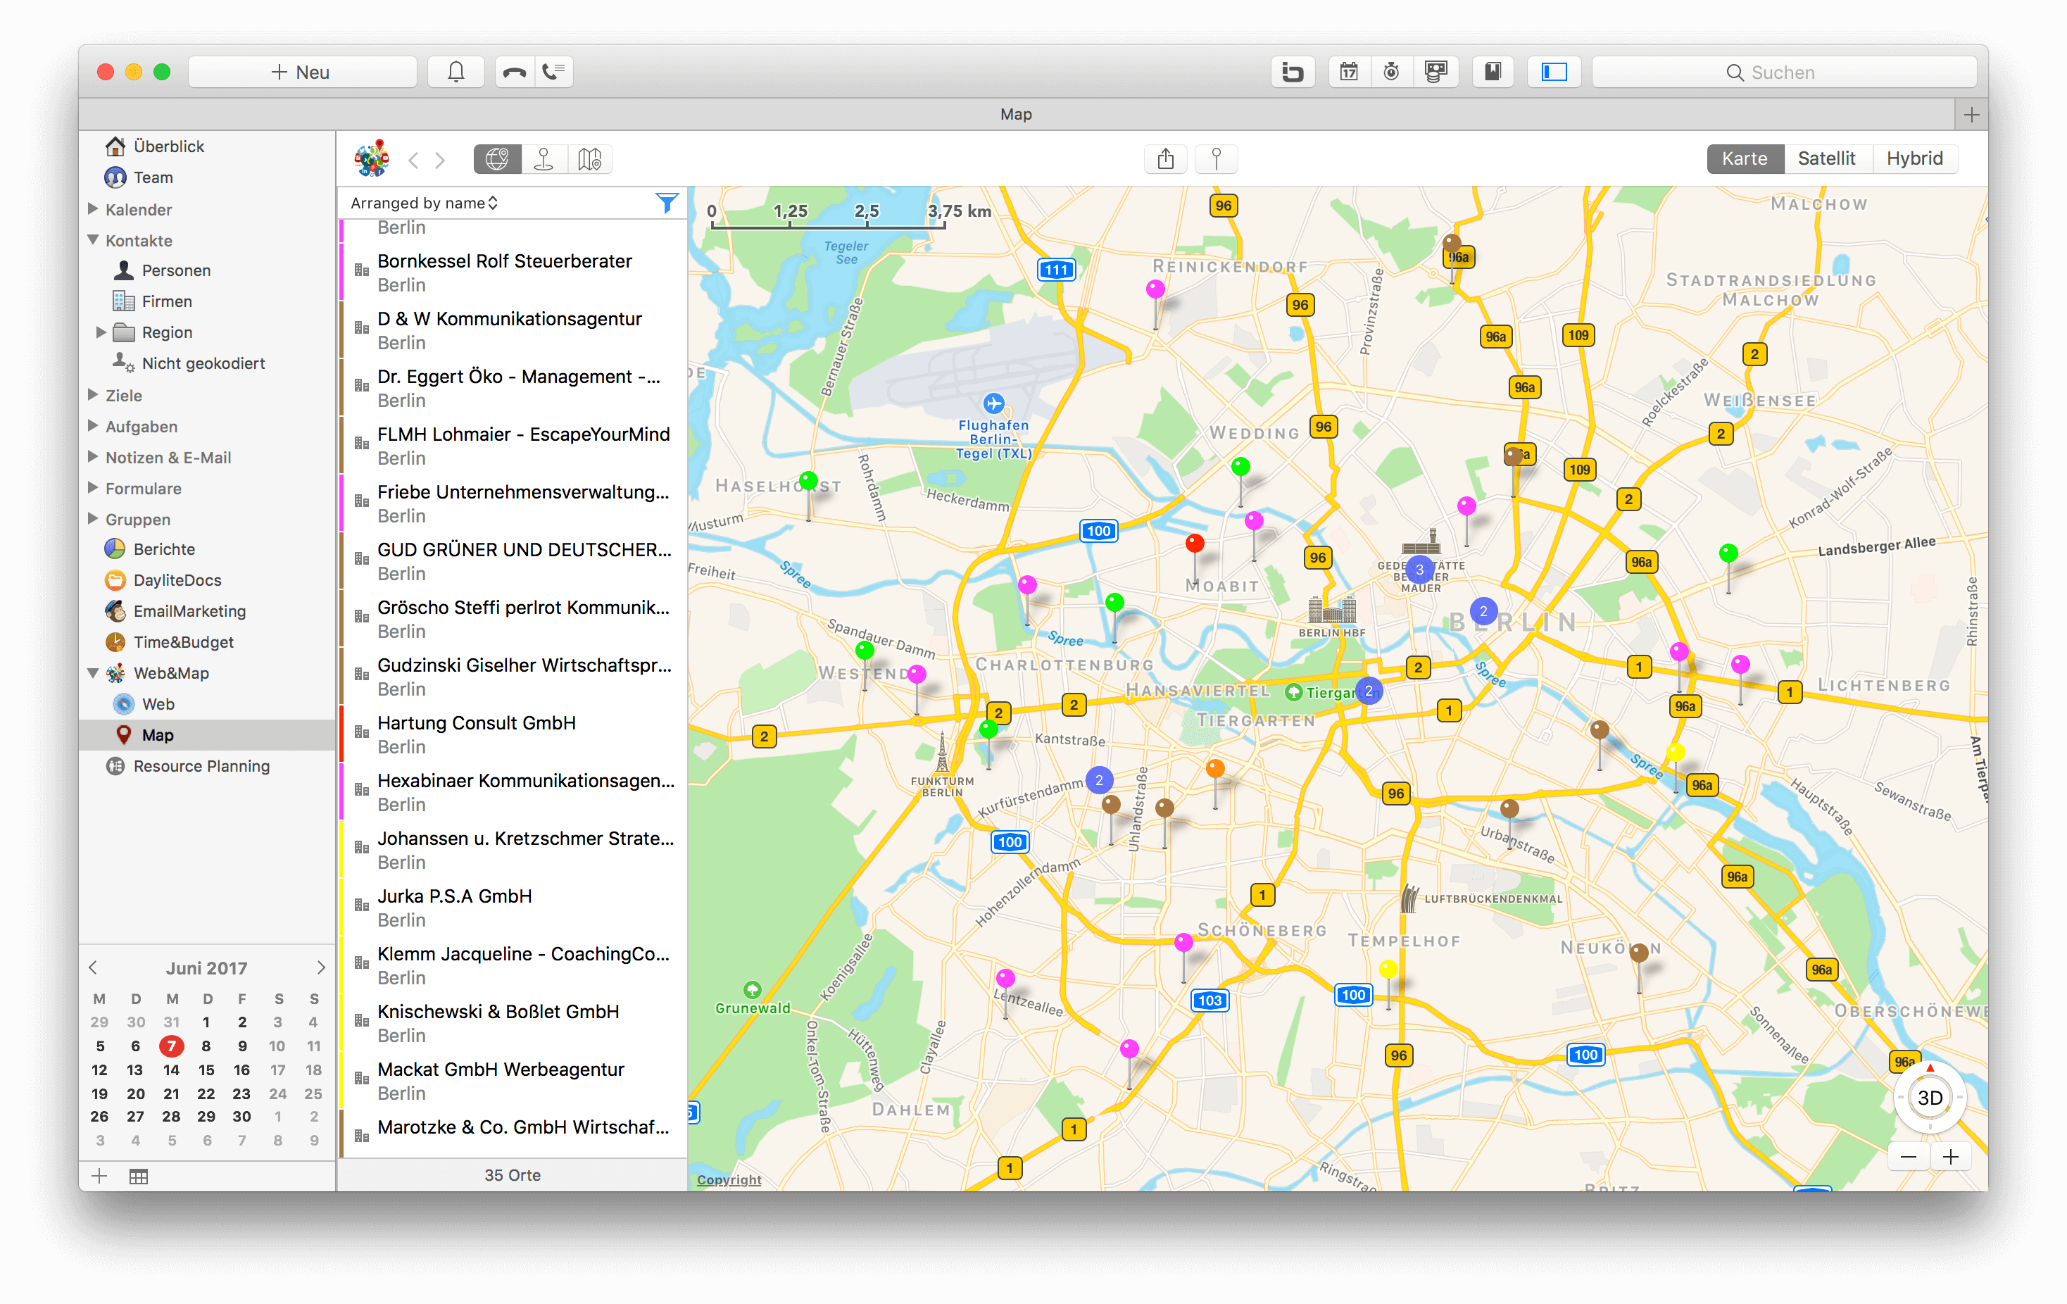
Task: Collapse the Kontakte section
Action: pyautogui.click(x=94, y=240)
